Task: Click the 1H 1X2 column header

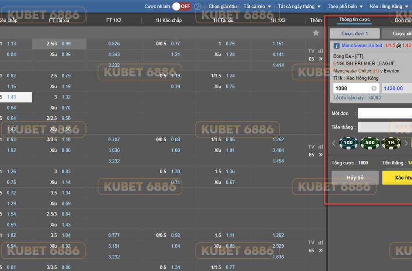Action: (278, 20)
